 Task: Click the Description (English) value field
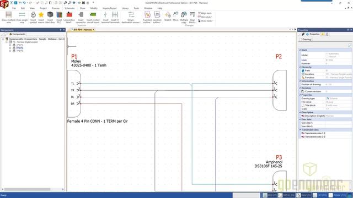[x=338, y=116]
